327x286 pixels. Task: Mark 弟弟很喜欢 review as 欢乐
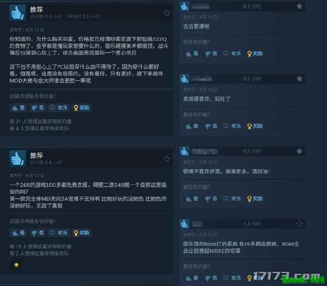click(232, 126)
